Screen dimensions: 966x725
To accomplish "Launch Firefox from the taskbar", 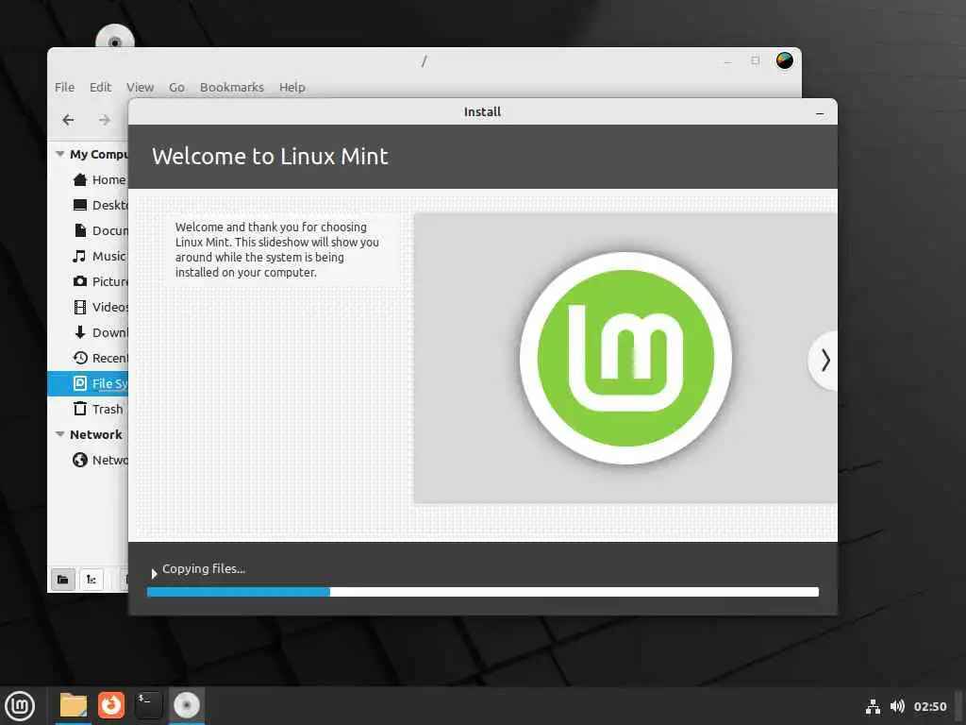I will [x=111, y=705].
